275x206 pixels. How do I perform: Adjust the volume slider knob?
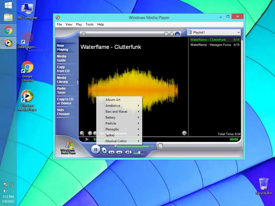point(139,153)
